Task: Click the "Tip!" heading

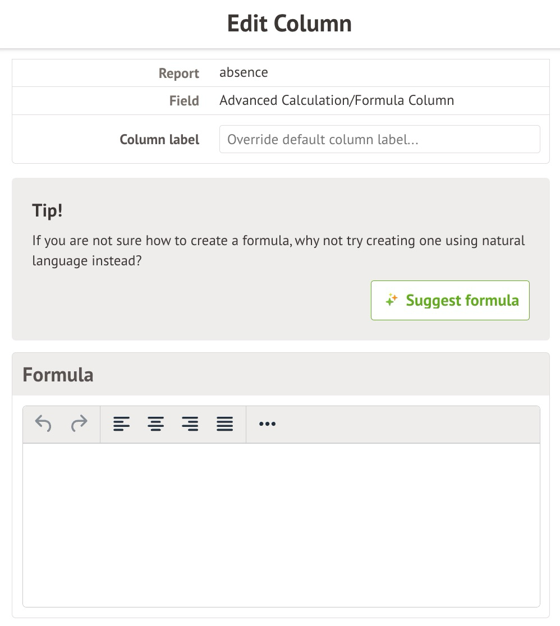Action: [47, 211]
